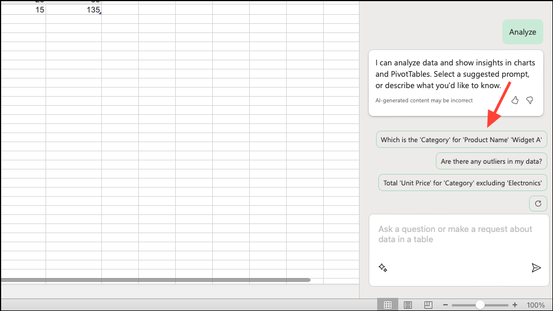Select the Total 'Unit Price' excluding 'Electronics' prompt
553x311 pixels.
(x=462, y=183)
